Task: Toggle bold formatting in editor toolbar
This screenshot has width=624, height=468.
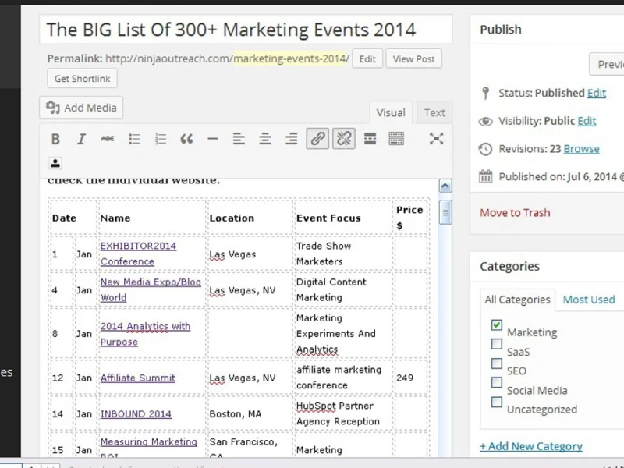Action: pos(55,139)
